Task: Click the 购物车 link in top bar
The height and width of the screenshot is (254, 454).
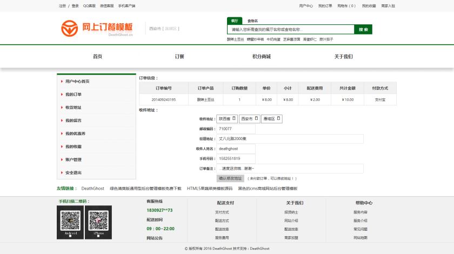Action: tap(346, 6)
